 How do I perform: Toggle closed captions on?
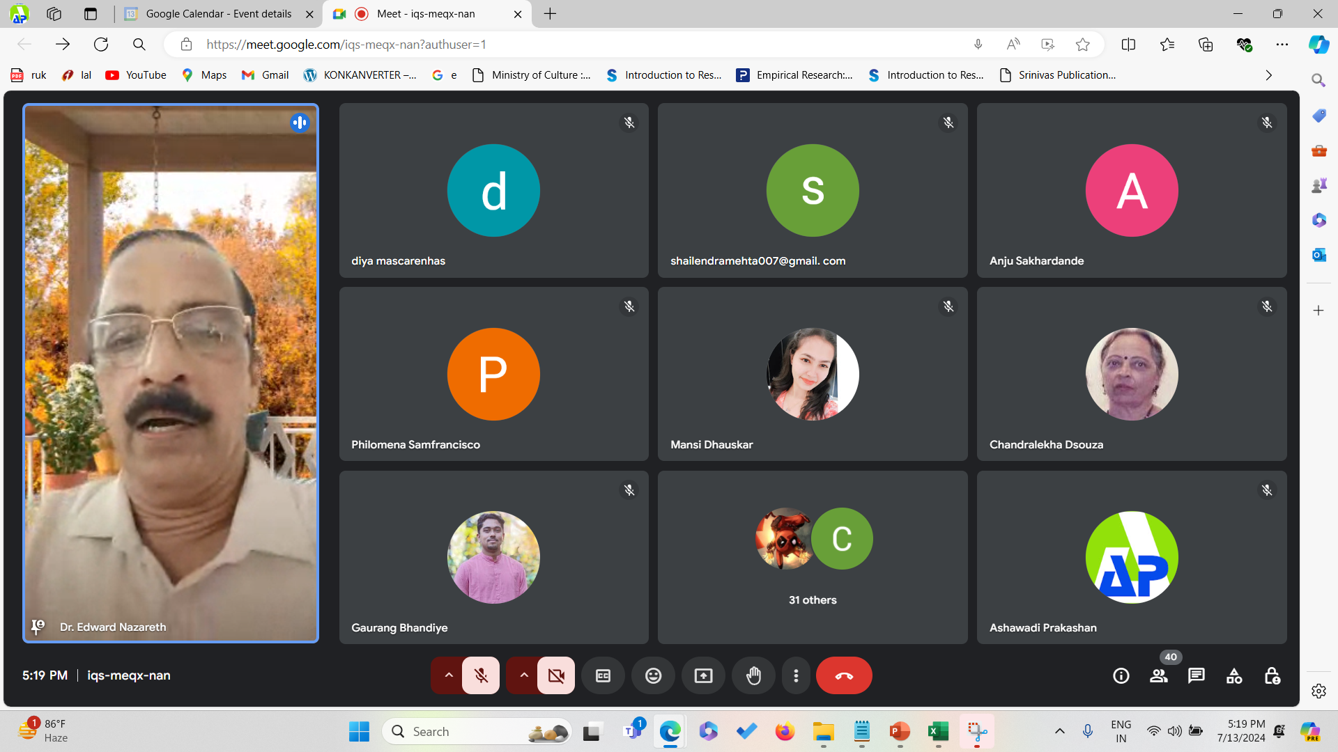click(x=603, y=675)
